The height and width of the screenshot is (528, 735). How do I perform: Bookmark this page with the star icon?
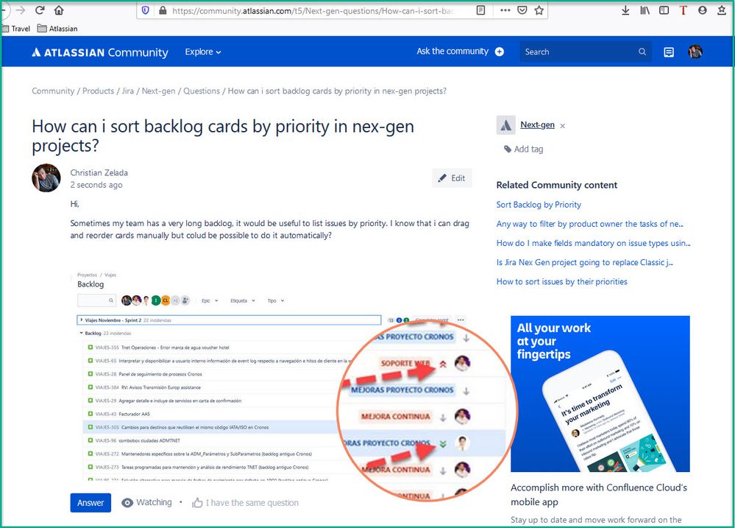point(539,10)
